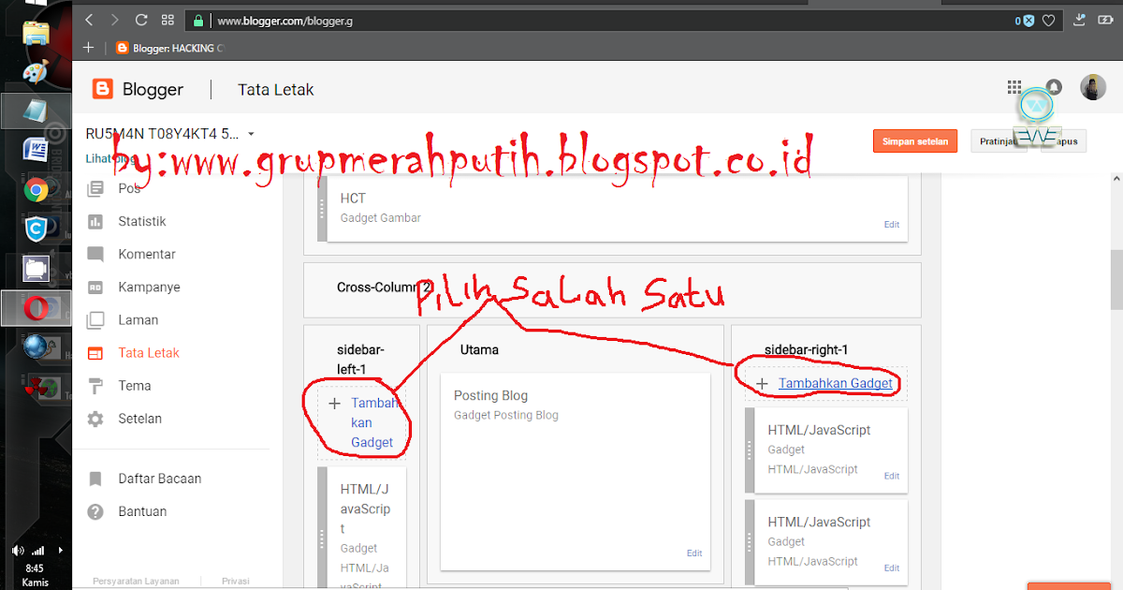Open Komentar in the Blogger menu

(x=147, y=254)
